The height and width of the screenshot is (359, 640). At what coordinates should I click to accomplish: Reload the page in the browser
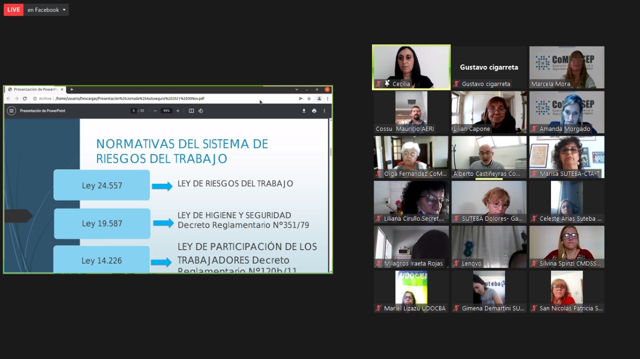click(x=24, y=99)
